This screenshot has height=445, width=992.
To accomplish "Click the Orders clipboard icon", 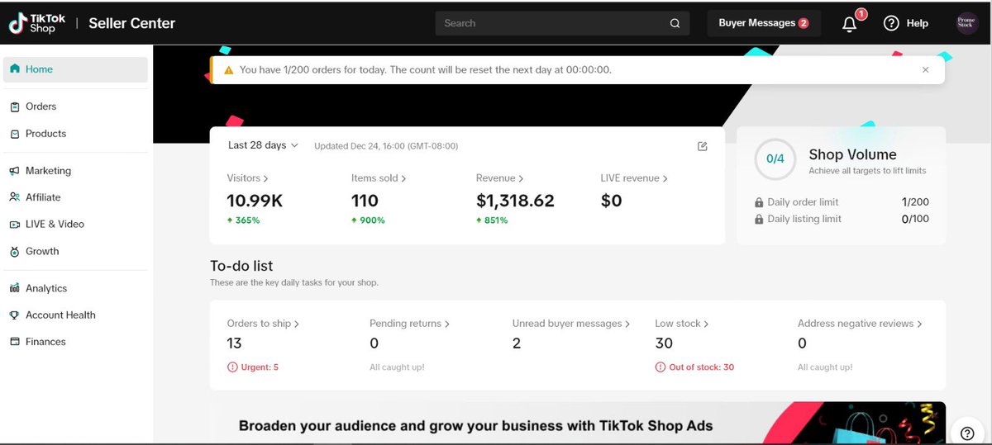I will pyautogui.click(x=15, y=107).
